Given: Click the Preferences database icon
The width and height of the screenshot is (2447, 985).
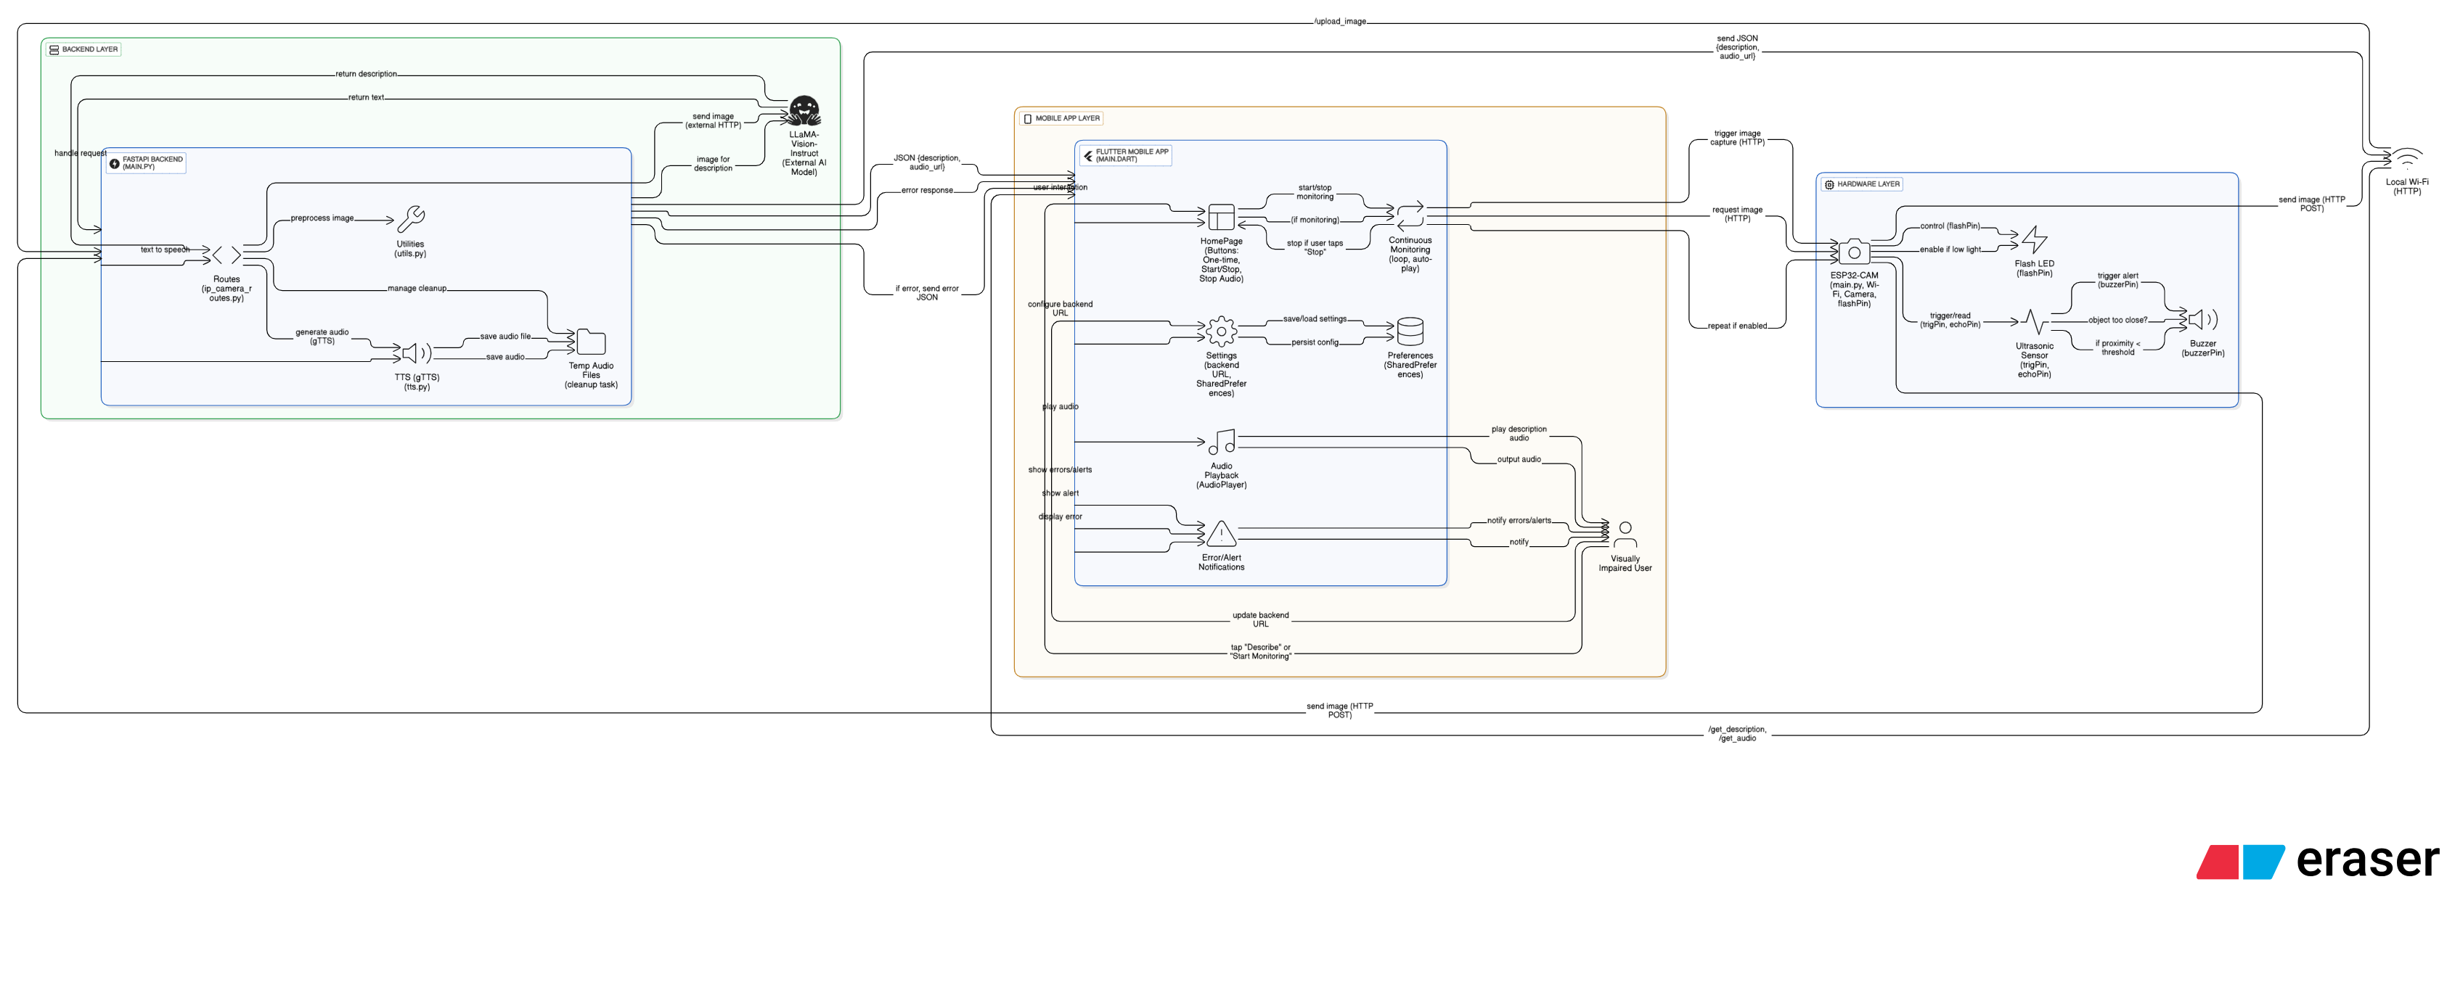Looking at the screenshot, I should (x=1410, y=331).
